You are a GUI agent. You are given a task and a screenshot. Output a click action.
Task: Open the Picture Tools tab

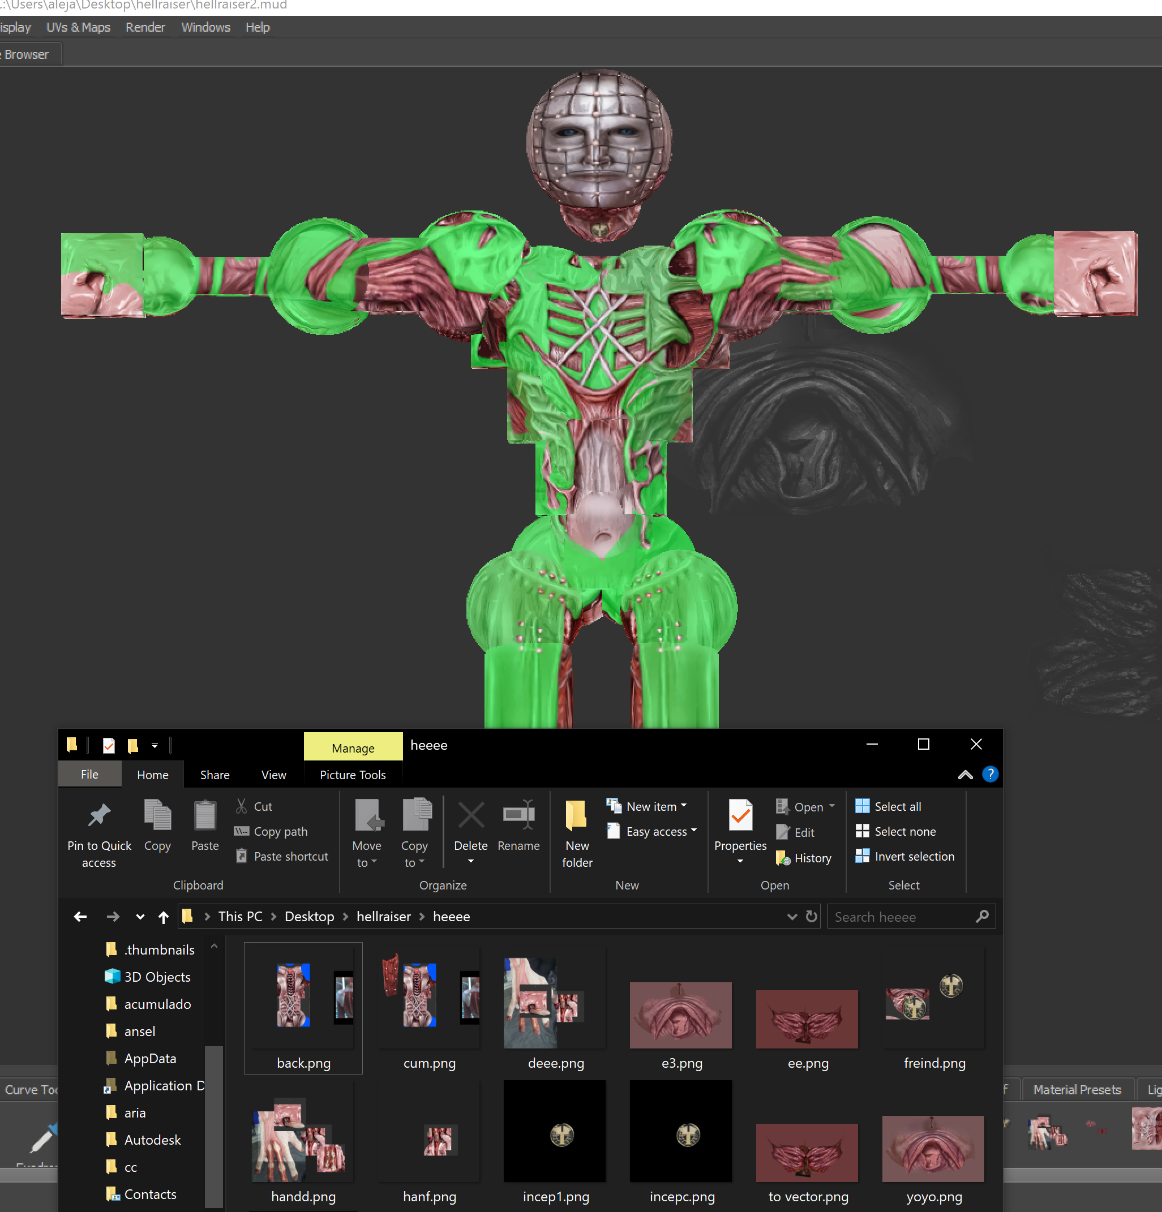point(353,775)
